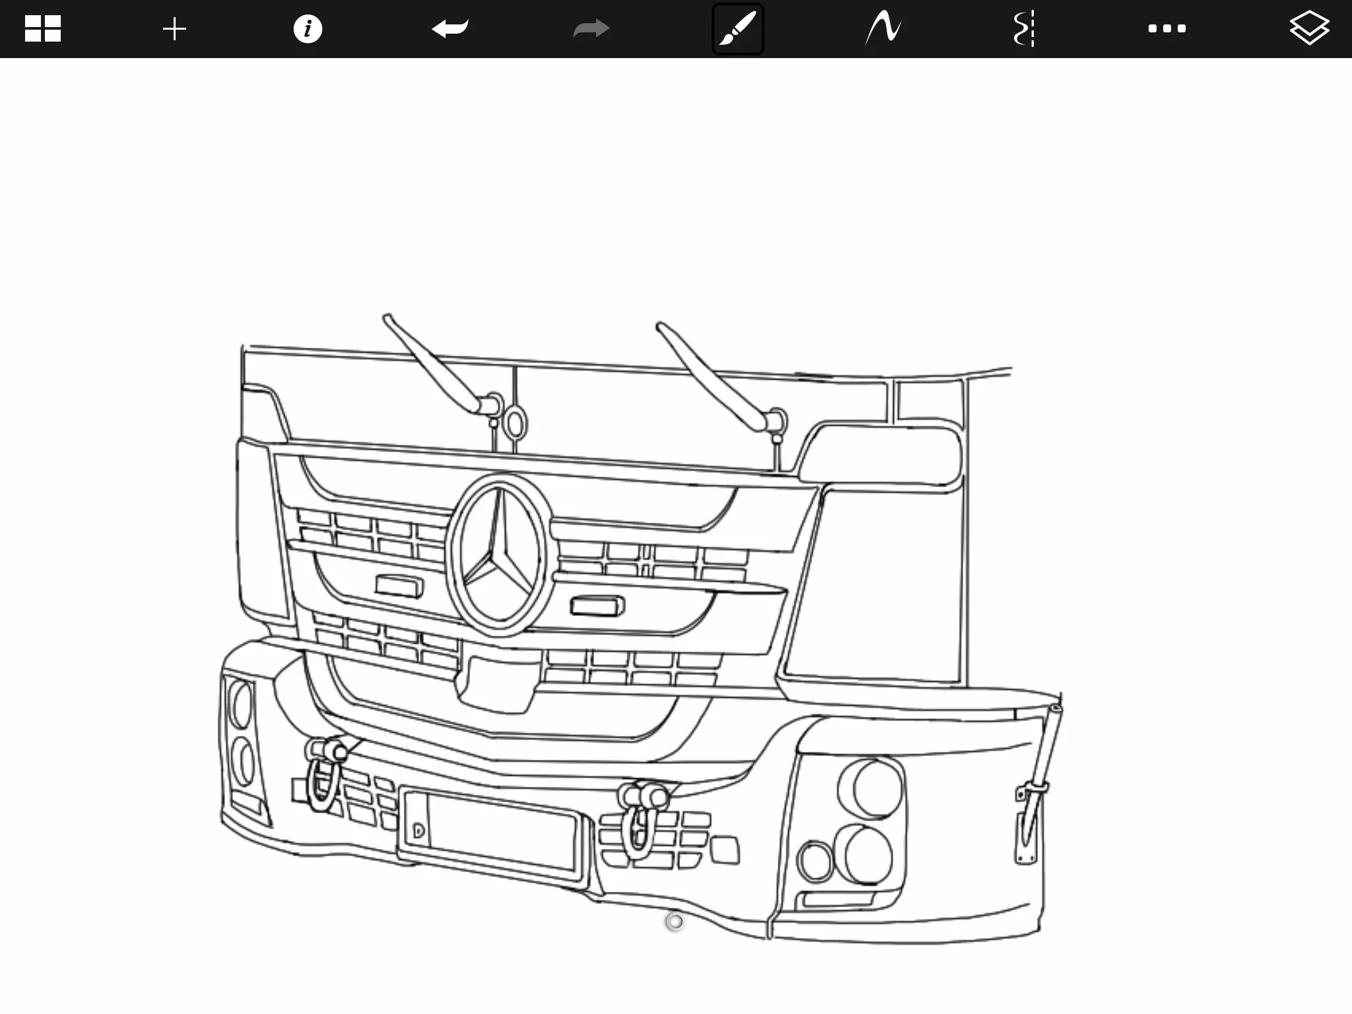Show the layers panel
Image resolution: width=1352 pixels, height=1014 pixels.
[1308, 29]
